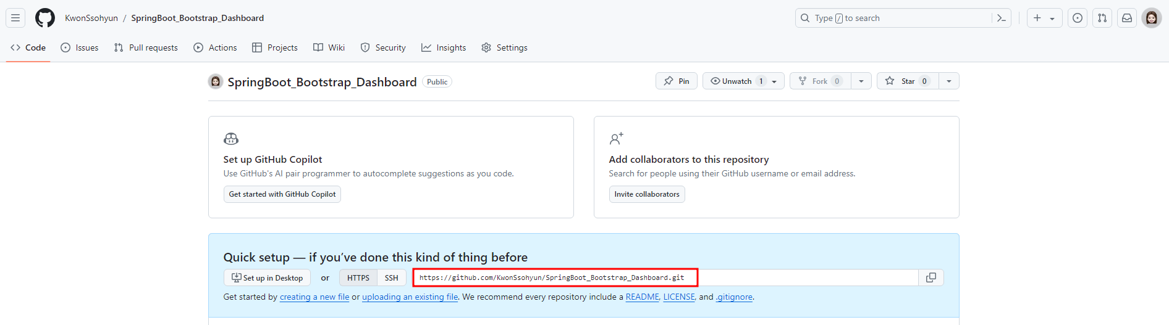
Task: Open the issues icon in top header
Action: pos(1078,18)
